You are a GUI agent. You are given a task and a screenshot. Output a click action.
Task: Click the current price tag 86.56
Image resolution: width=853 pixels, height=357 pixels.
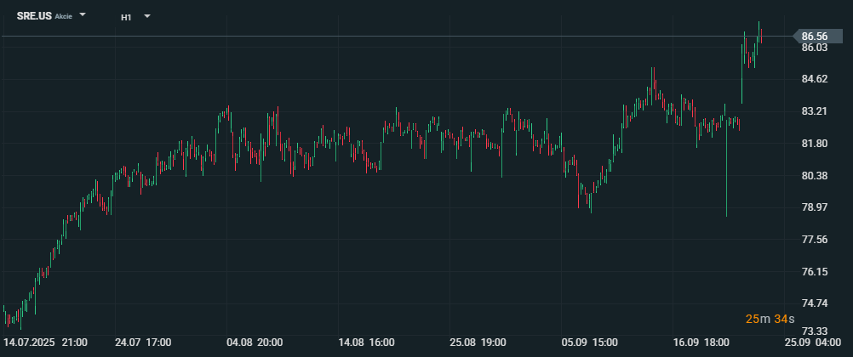818,37
